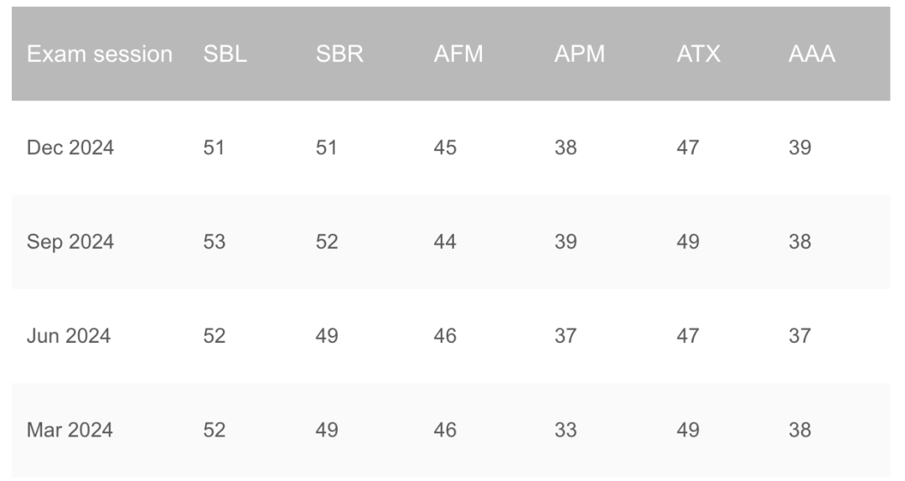Click Dec 2024 AAA value 39
Image resolution: width=905 pixels, height=481 pixels.
800,147
